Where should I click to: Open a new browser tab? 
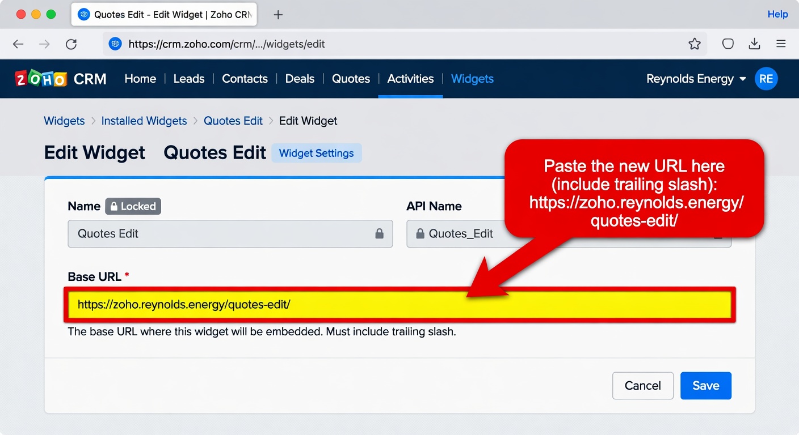pos(278,15)
